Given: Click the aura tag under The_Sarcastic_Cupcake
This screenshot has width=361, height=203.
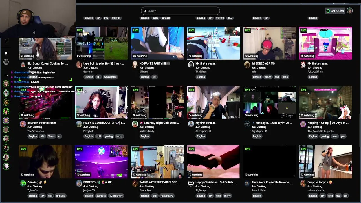Looking at the screenshot, I should pyautogui.click(x=335, y=136).
